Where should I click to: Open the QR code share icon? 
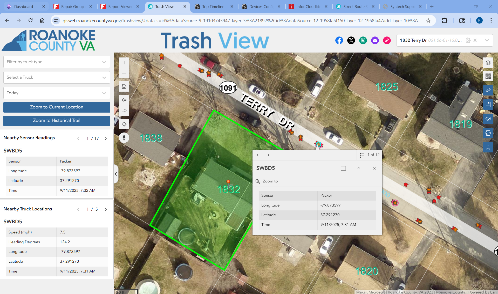click(x=363, y=40)
